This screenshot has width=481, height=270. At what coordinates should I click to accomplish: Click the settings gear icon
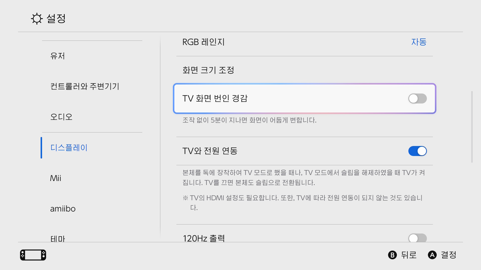click(x=37, y=18)
